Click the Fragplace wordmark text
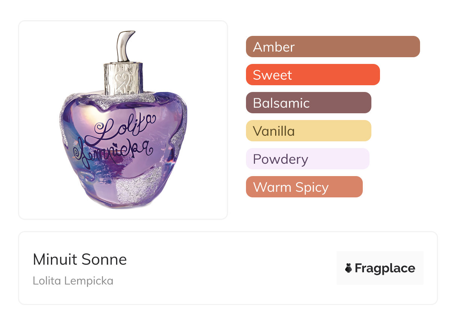This screenshot has height=323, width=456. tap(385, 268)
